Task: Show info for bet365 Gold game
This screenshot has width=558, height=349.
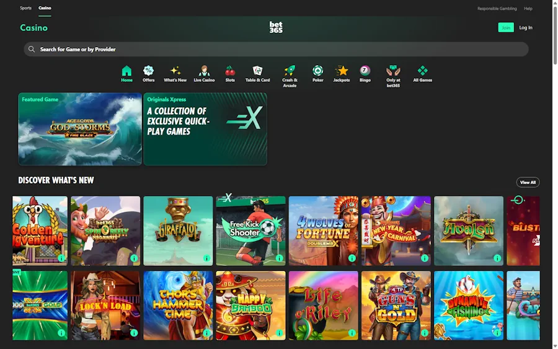Action: pos(61,333)
